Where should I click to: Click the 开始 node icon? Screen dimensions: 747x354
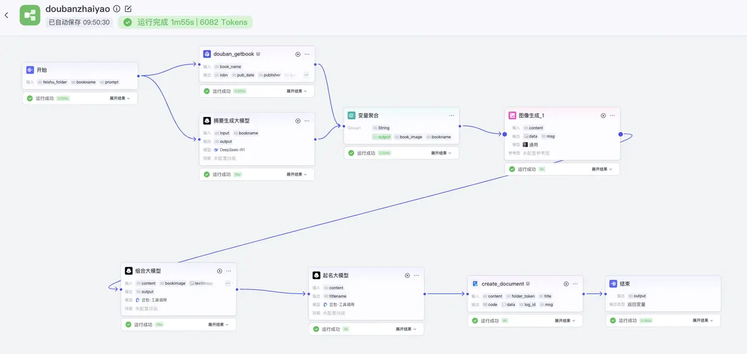point(30,70)
